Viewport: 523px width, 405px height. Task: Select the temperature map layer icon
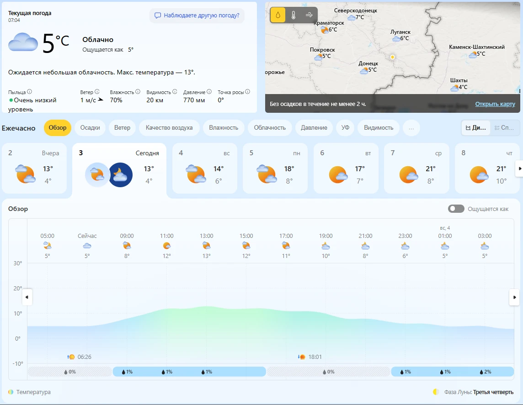tap(294, 15)
